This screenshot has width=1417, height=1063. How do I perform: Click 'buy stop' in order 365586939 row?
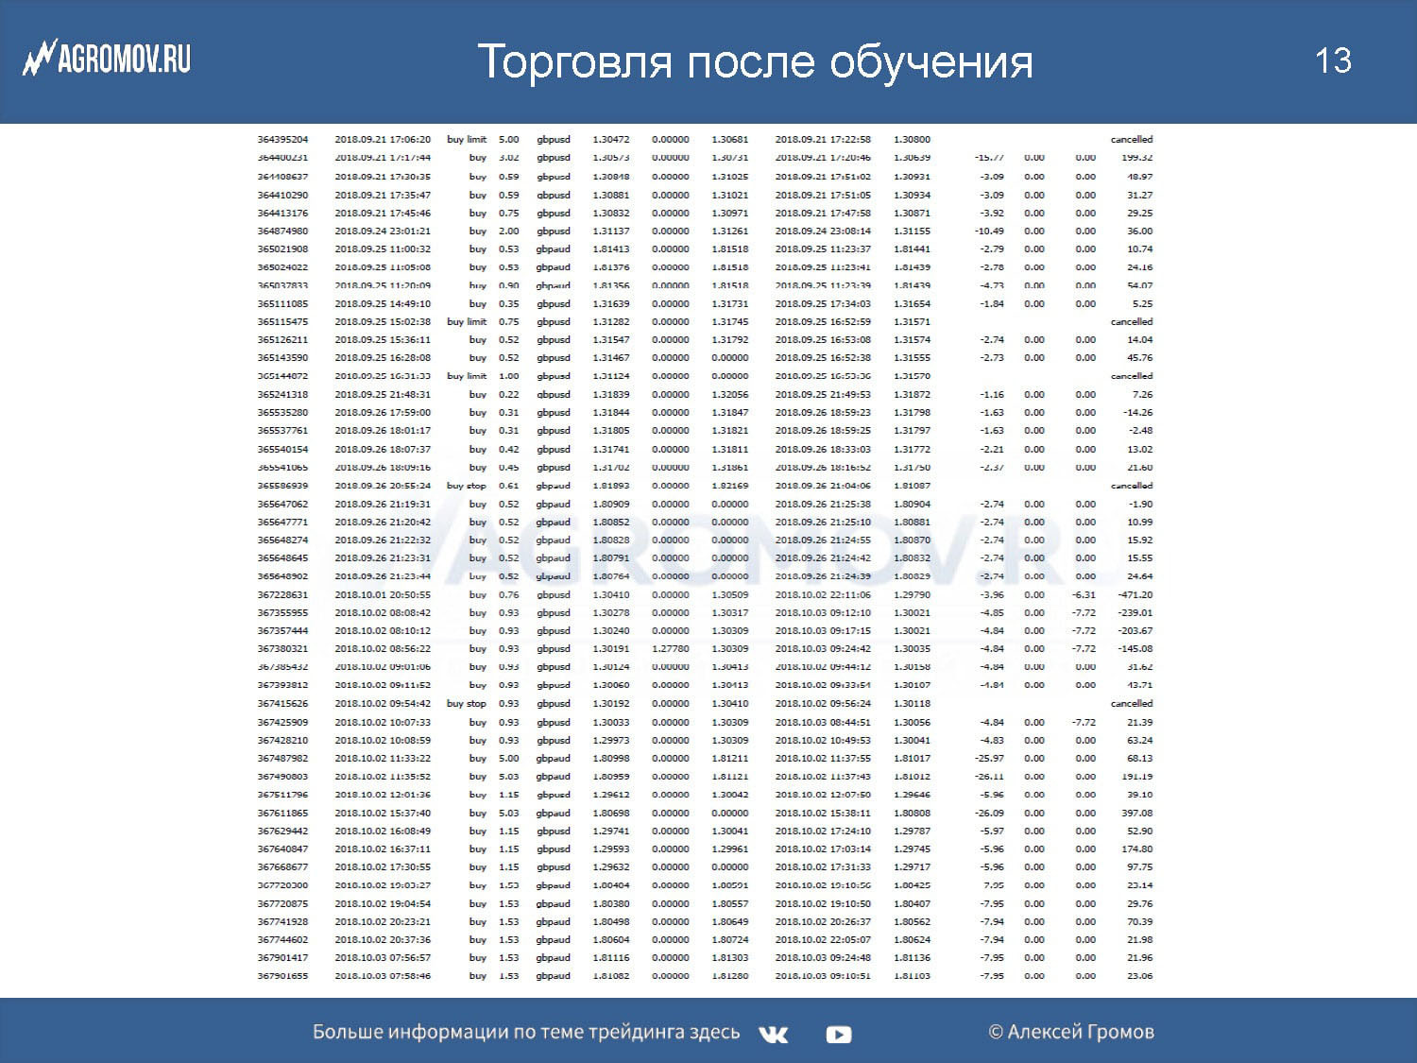point(467,486)
